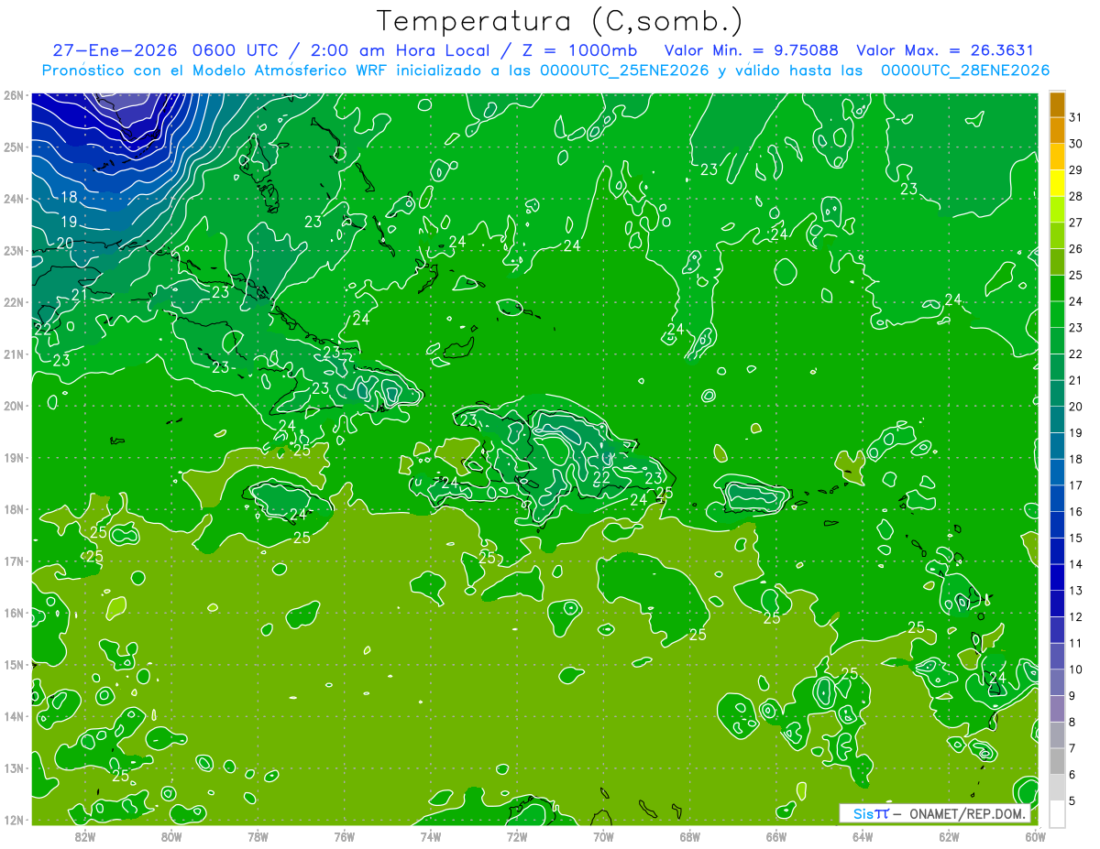Click the blue "SisTT" logo text

coord(870,813)
